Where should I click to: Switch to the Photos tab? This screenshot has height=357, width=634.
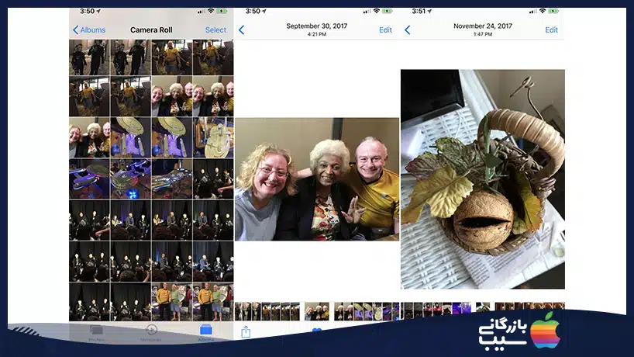(x=97, y=332)
